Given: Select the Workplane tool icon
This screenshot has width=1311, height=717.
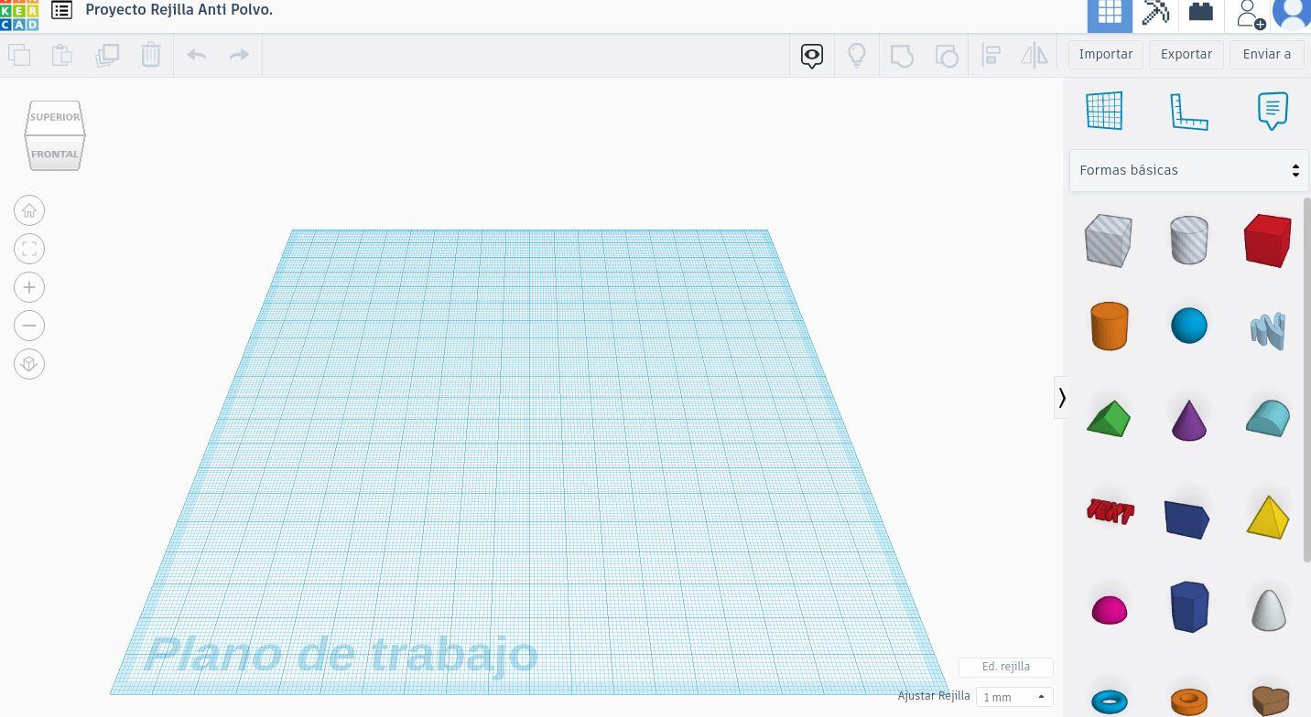Looking at the screenshot, I should (x=1104, y=111).
